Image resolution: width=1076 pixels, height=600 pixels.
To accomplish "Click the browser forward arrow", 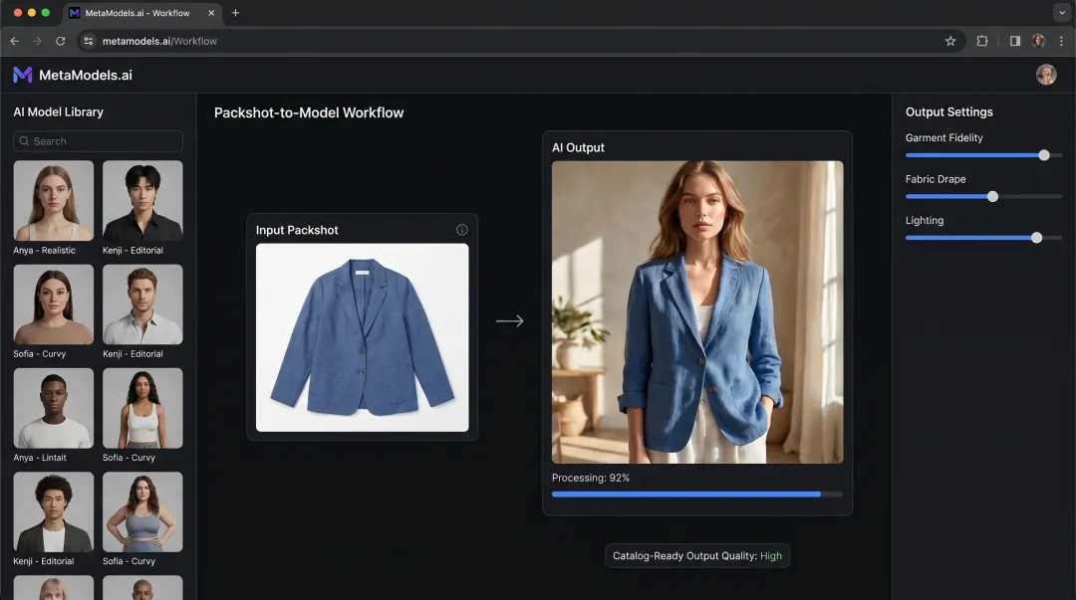I will [x=37, y=41].
